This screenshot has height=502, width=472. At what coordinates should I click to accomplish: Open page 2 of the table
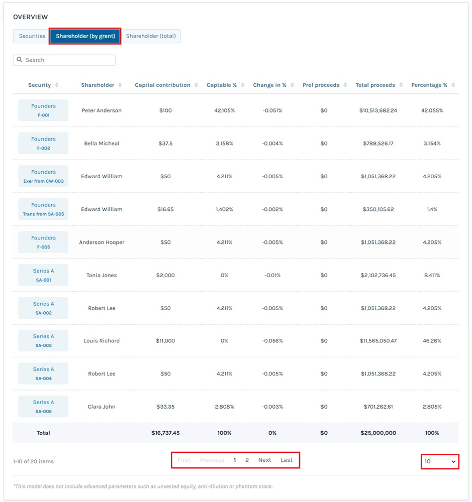coord(247,460)
